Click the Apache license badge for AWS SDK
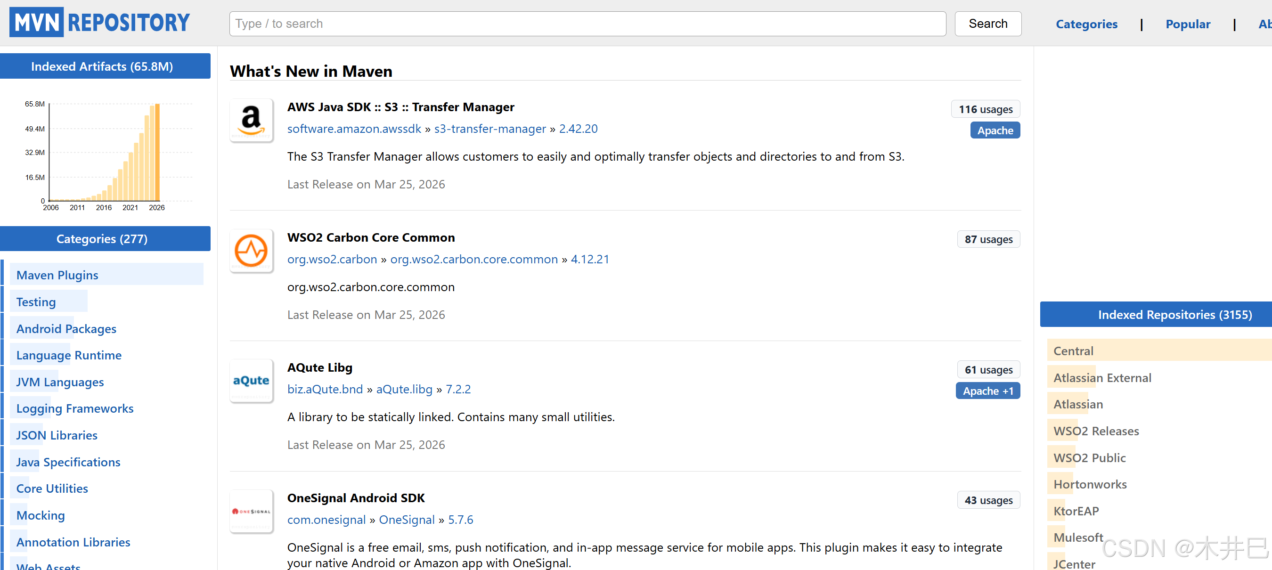 click(995, 130)
